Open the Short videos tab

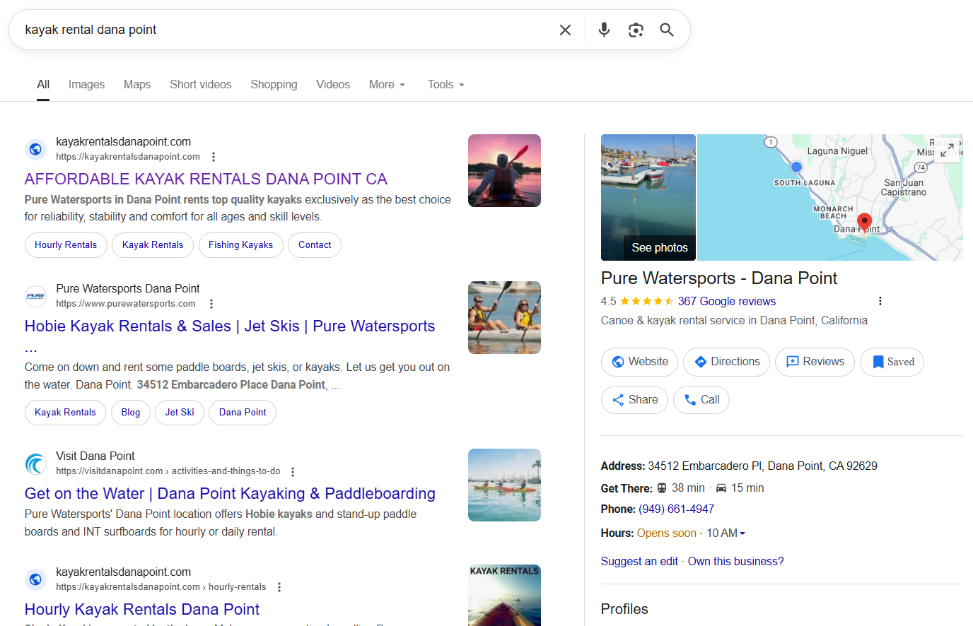[x=201, y=85]
